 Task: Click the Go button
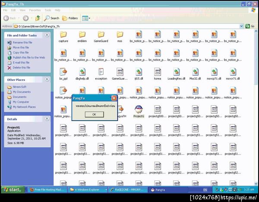[x=250, y=26]
